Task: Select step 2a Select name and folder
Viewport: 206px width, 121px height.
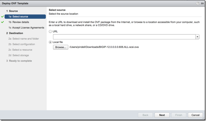Action: [24, 39]
